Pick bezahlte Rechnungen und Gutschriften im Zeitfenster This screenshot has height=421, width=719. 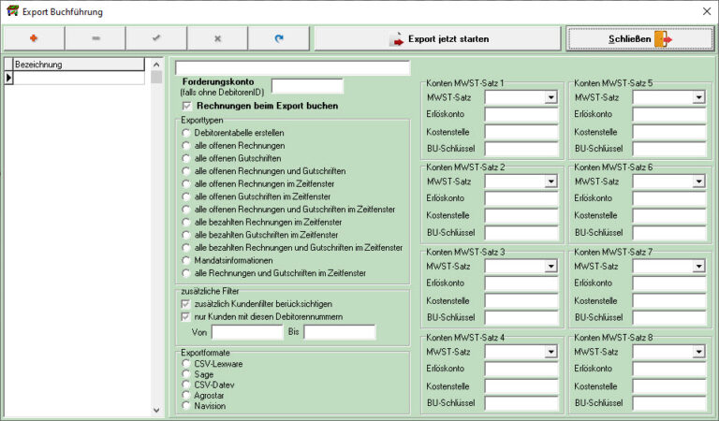(185, 248)
